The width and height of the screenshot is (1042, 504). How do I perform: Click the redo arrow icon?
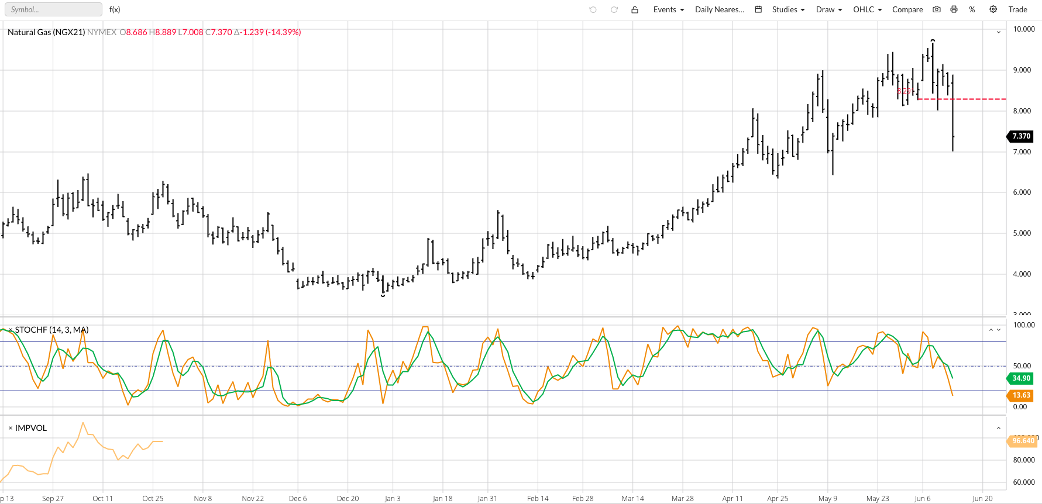click(614, 9)
